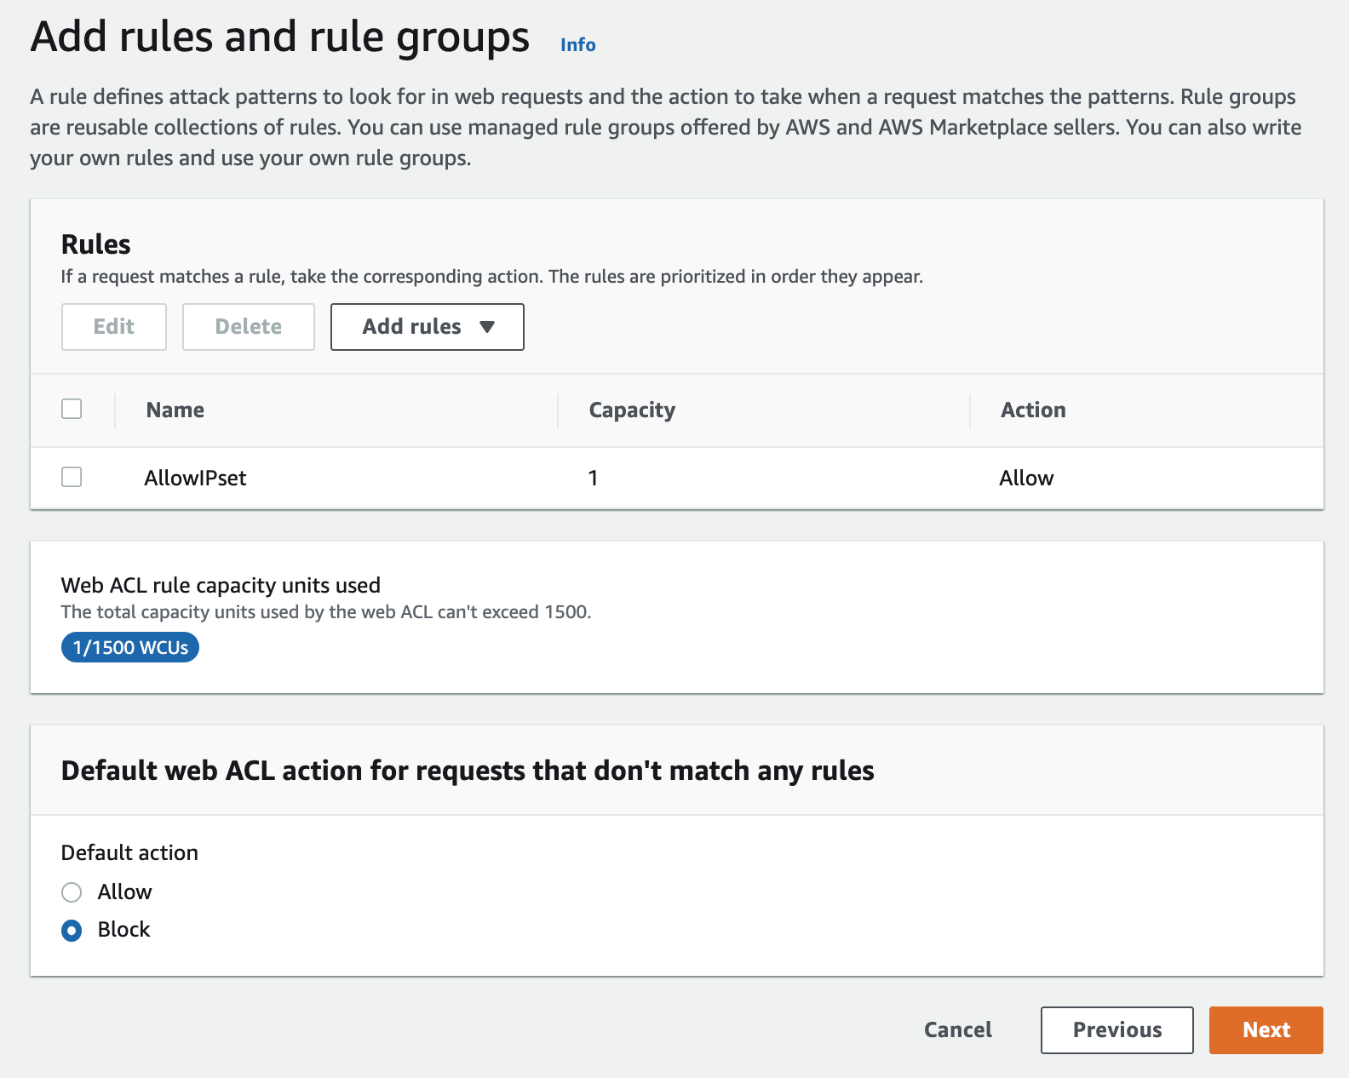1349x1078 pixels.
Task: Check the AllowIPset rule checkbox
Action: click(72, 477)
